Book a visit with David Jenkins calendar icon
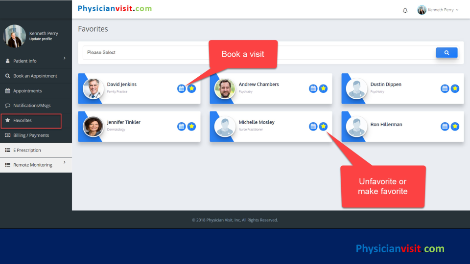470x264 pixels. pyautogui.click(x=181, y=88)
